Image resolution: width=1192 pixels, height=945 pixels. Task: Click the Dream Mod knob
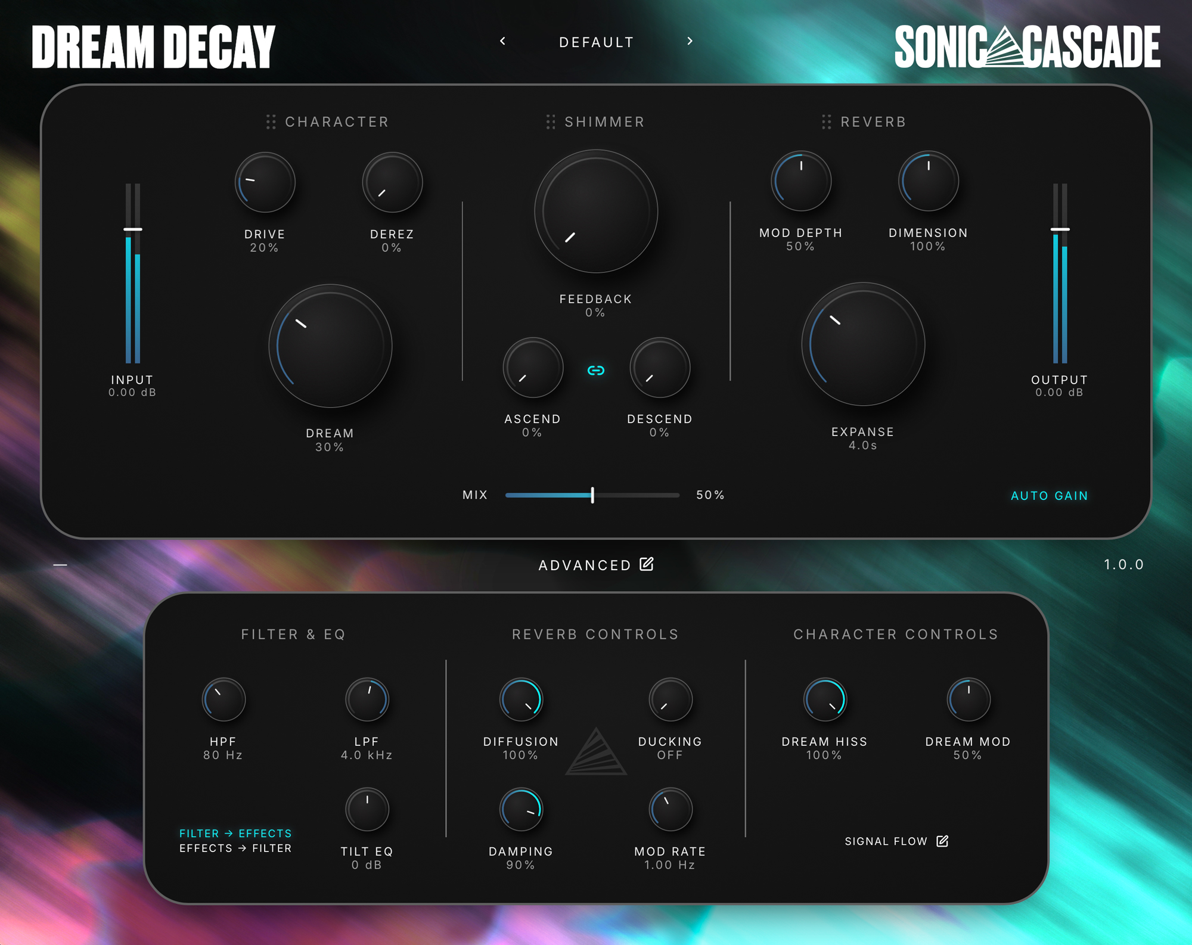(968, 700)
